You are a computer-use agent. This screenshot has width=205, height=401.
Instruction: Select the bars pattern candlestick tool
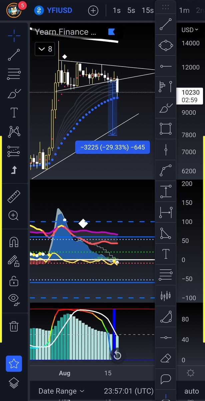click(x=166, y=296)
